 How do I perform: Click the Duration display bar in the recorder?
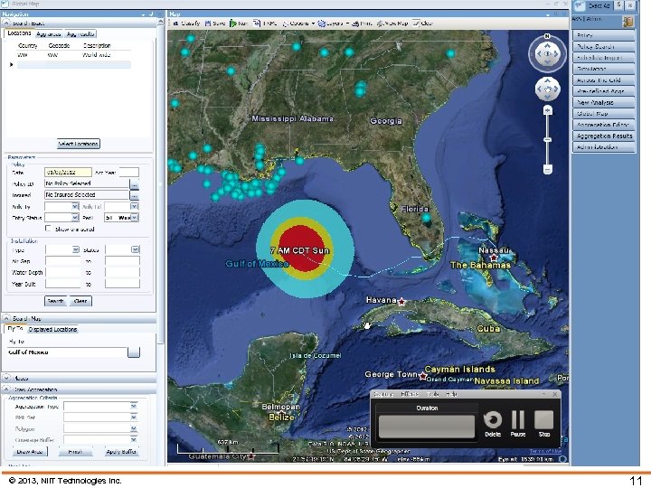point(427,427)
